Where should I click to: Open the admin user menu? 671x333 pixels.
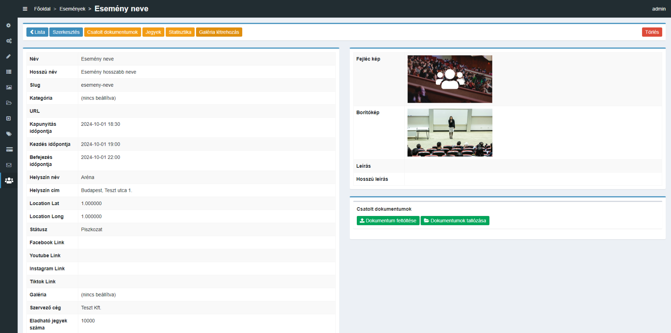pyautogui.click(x=658, y=9)
